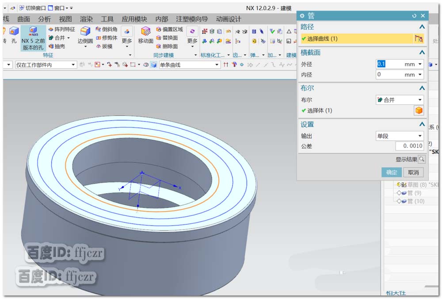
Task: Select the Trim Body (修剪体) tool
Action: 107,38
